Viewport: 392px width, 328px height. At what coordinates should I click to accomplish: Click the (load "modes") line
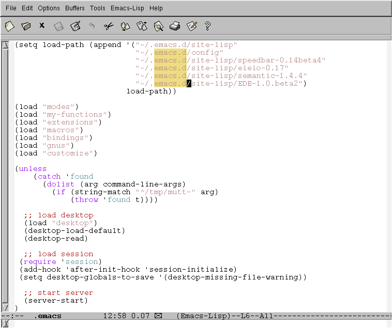(x=47, y=107)
